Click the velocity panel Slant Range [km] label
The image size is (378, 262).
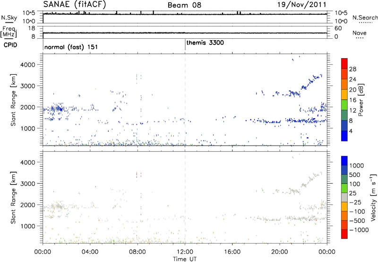[14, 198]
